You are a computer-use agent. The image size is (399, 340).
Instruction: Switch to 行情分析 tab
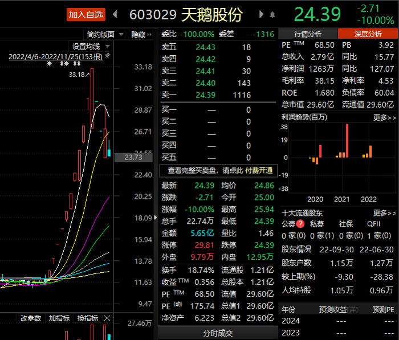[308, 34]
